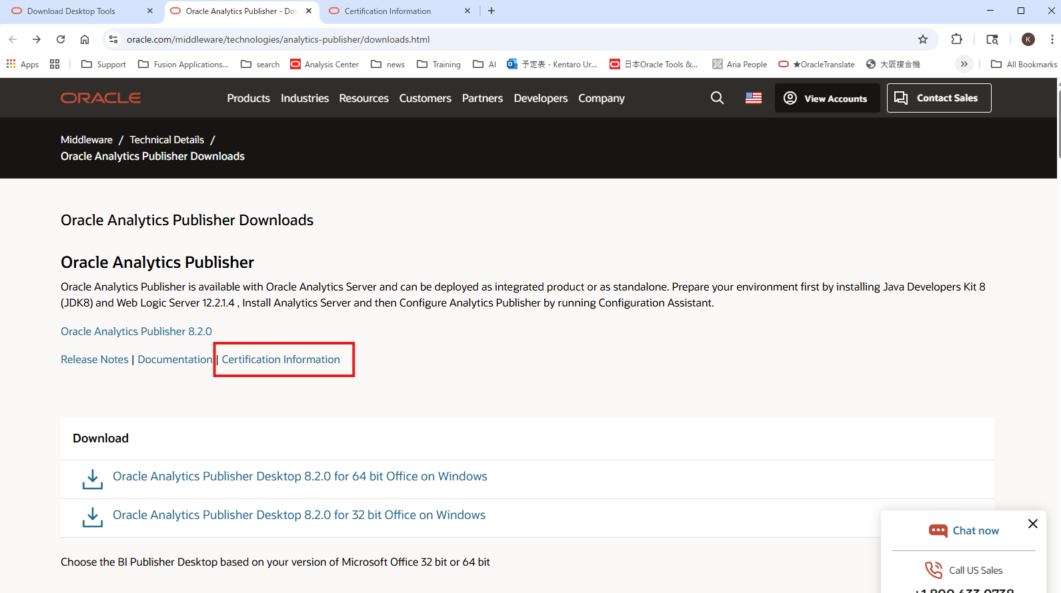
Task: Click the Oracle logo
Action: click(x=101, y=98)
